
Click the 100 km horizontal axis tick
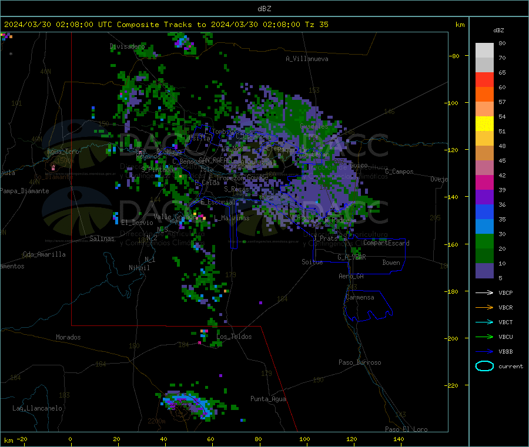[x=304, y=439]
